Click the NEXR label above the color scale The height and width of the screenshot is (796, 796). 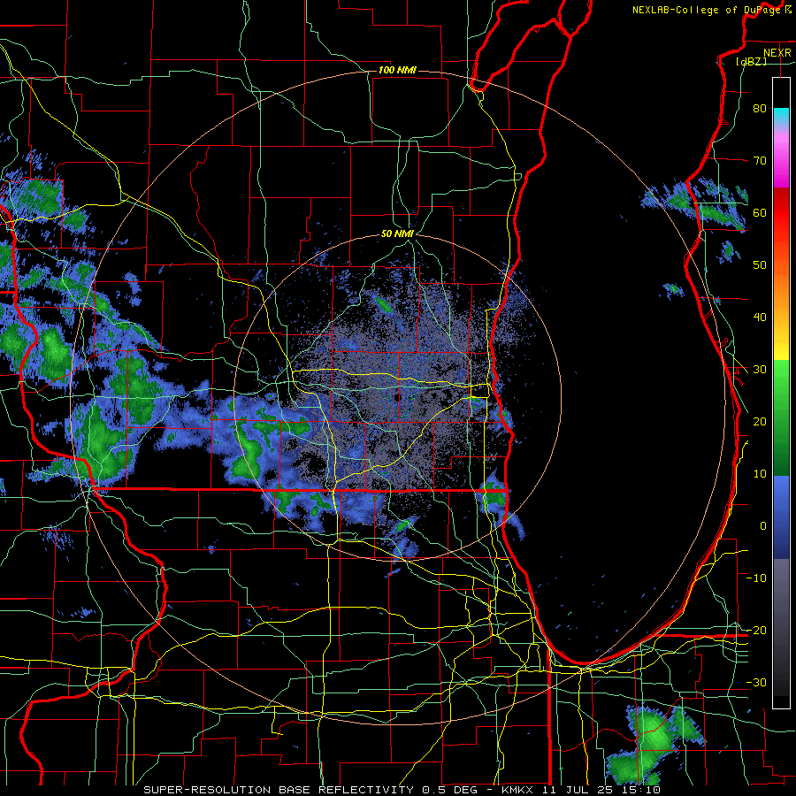[777, 53]
